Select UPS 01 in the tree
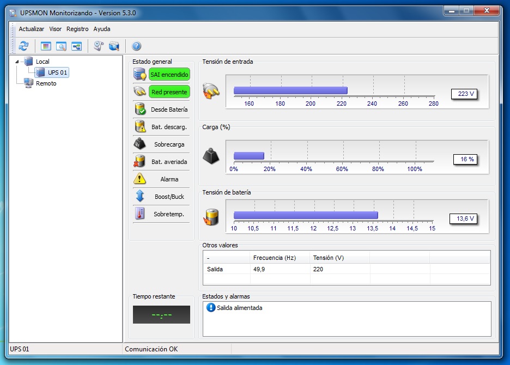Screen dimensions: 510x365 pos(58,72)
